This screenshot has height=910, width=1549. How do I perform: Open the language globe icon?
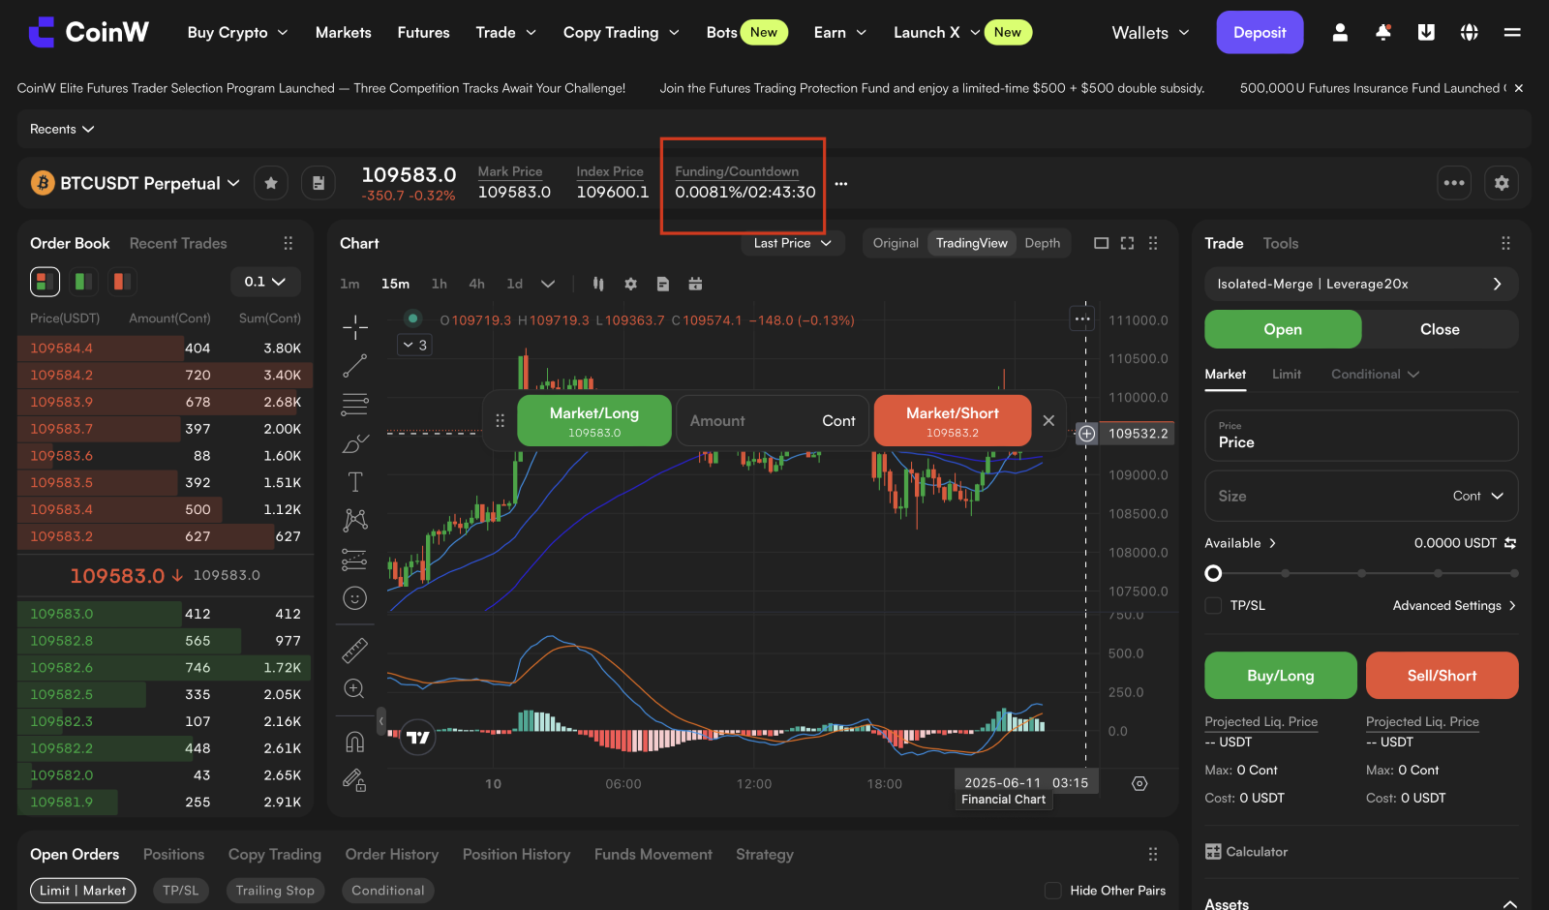[1470, 33]
